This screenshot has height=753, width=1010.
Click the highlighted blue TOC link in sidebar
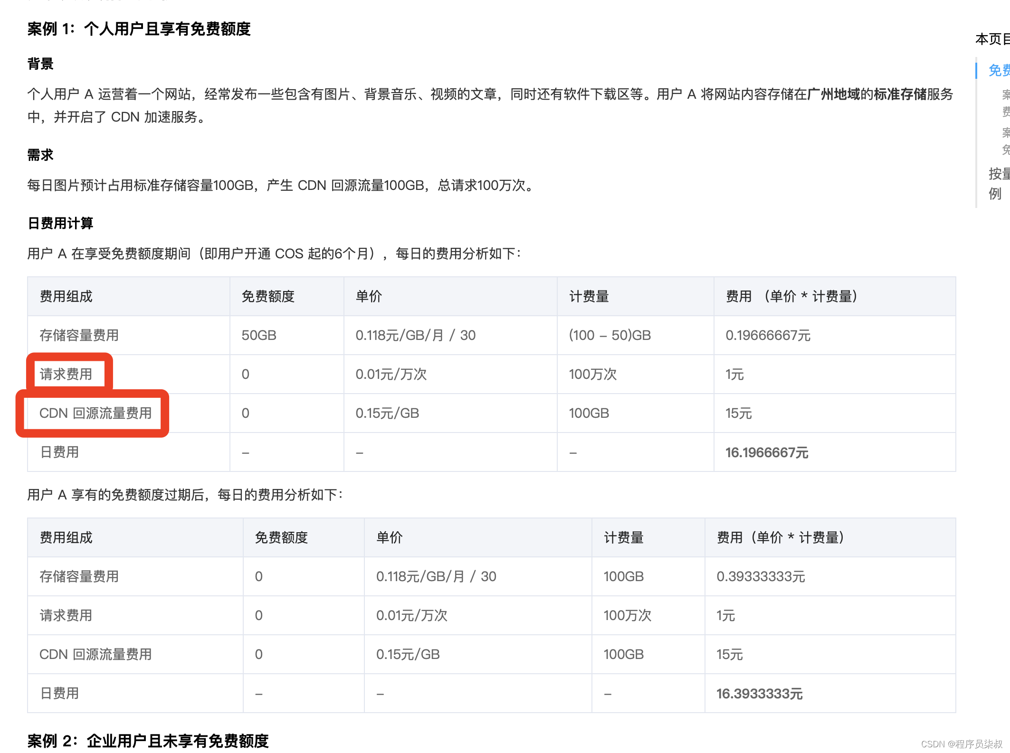tap(999, 70)
